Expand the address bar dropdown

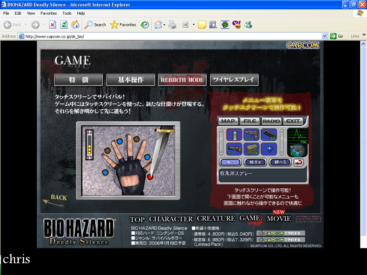click(324, 36)
